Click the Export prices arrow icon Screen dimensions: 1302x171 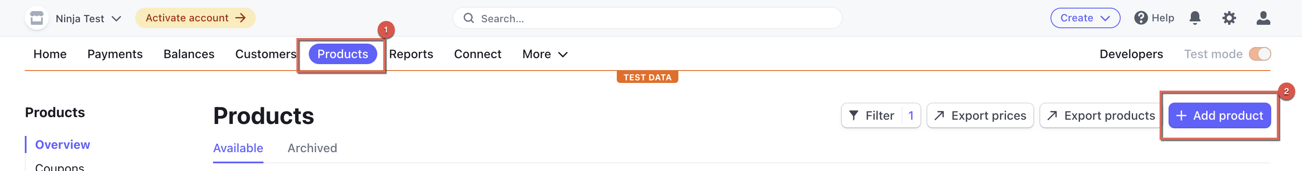point(939,115)
